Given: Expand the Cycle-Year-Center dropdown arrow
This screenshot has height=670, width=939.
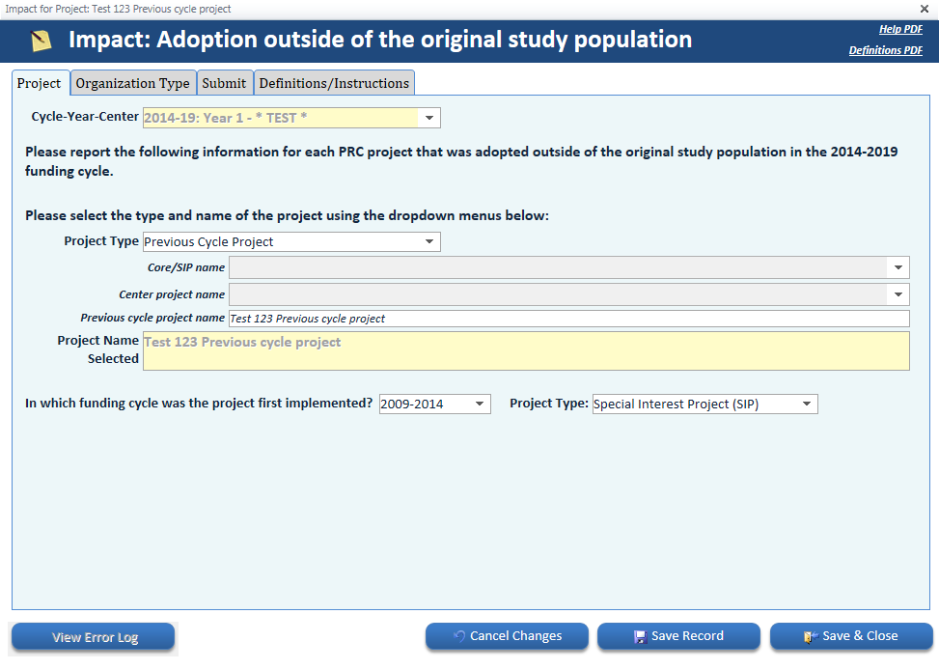Looking at the screenshot, I should pos(429,118).
